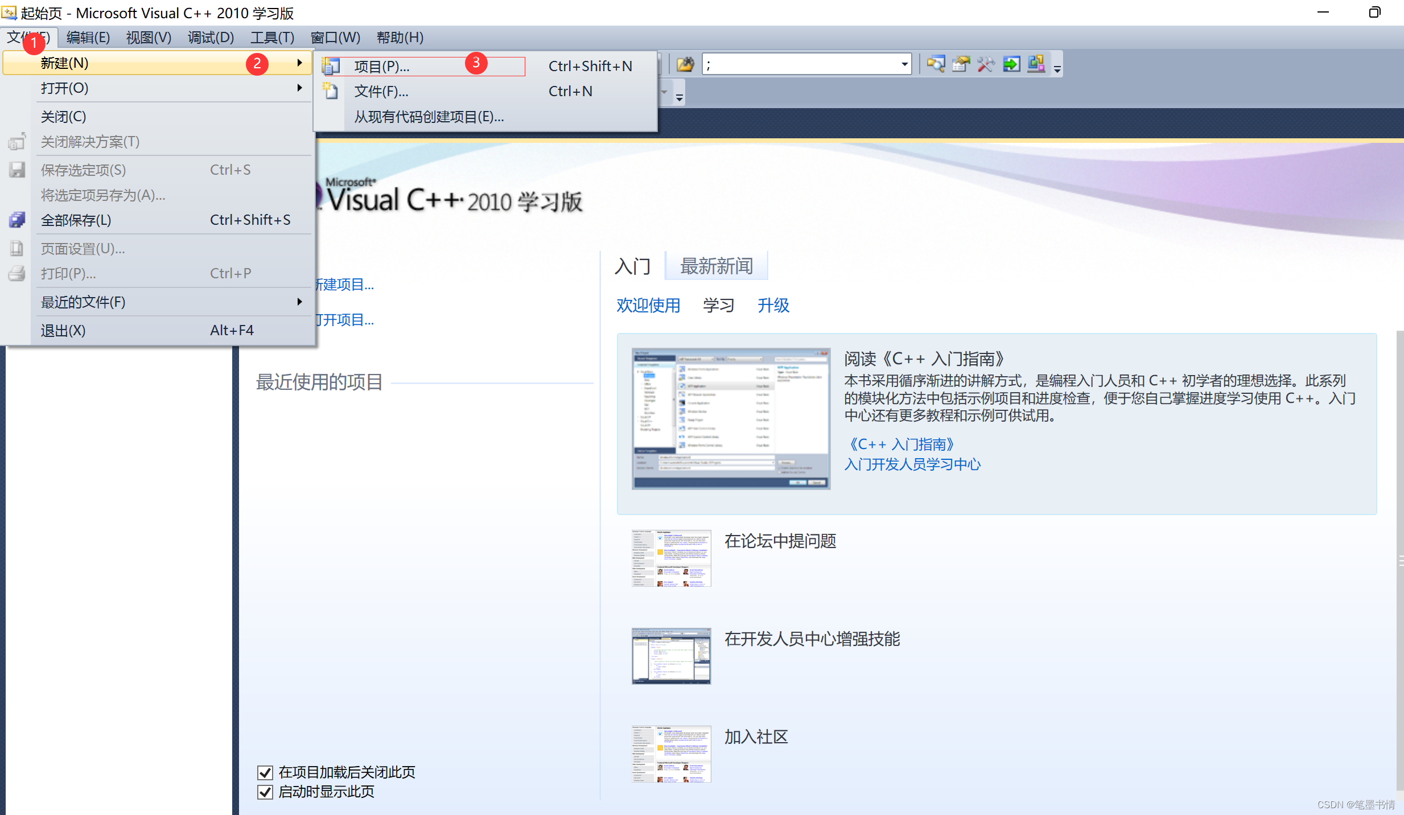Click the Print icon beside 打印(P)
This screenshot has height=815, width=1404.
click(x=17, y=273)
